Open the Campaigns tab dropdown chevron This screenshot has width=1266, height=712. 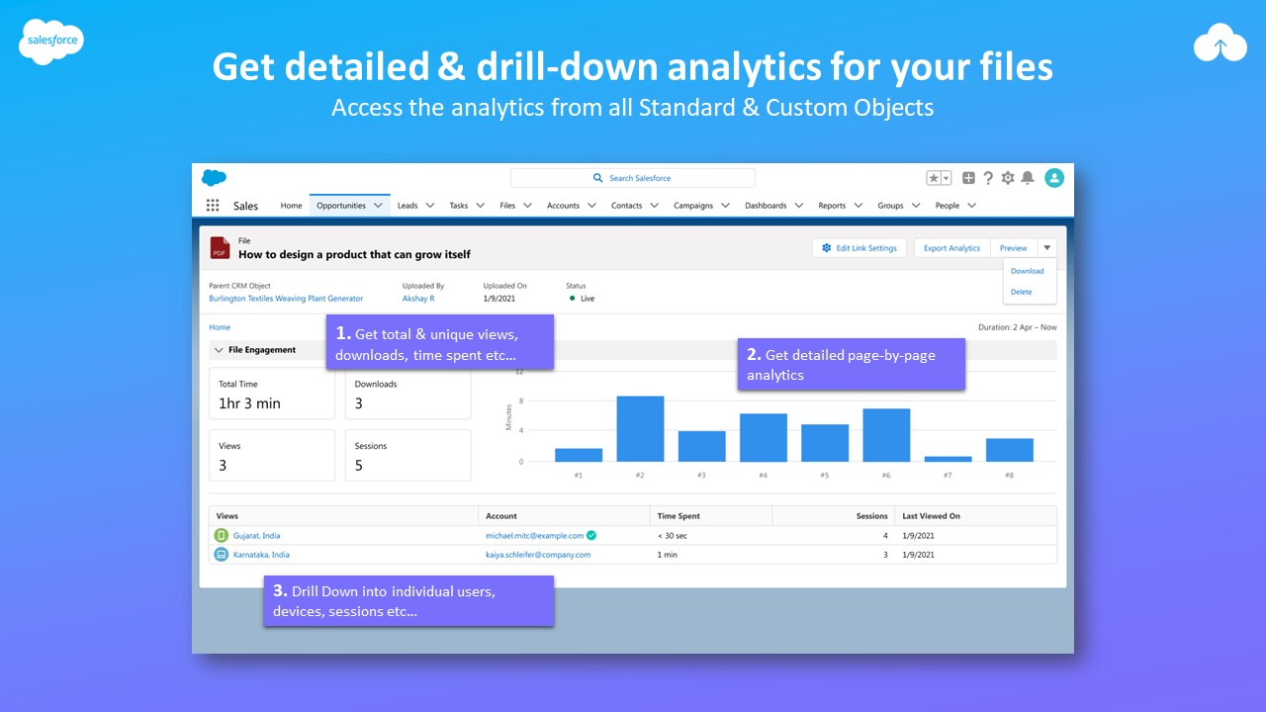[725, 206]
